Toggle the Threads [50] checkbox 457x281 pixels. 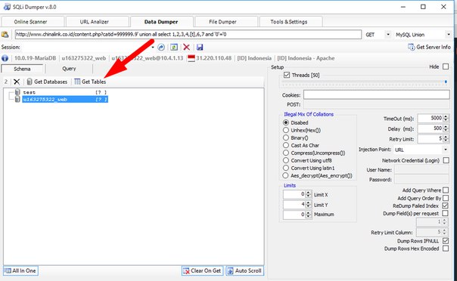coord(287,75)
